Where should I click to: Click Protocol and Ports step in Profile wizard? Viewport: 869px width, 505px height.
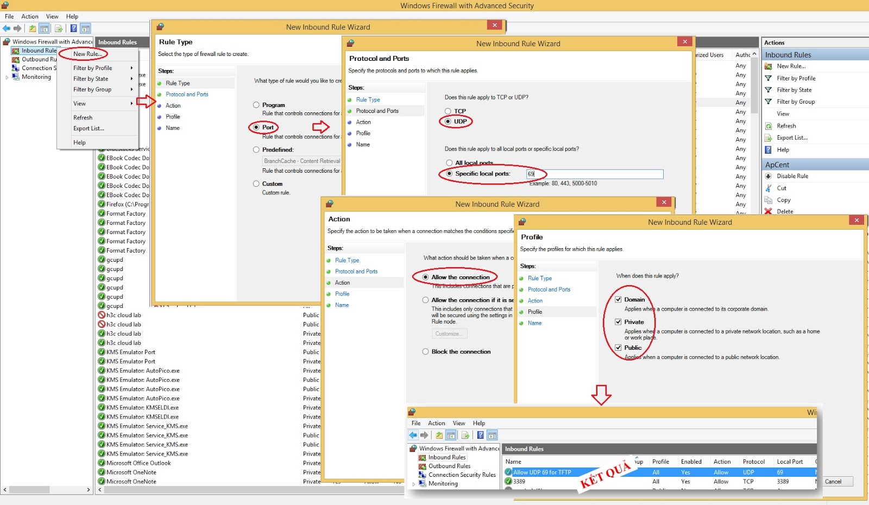coord(549,289)
